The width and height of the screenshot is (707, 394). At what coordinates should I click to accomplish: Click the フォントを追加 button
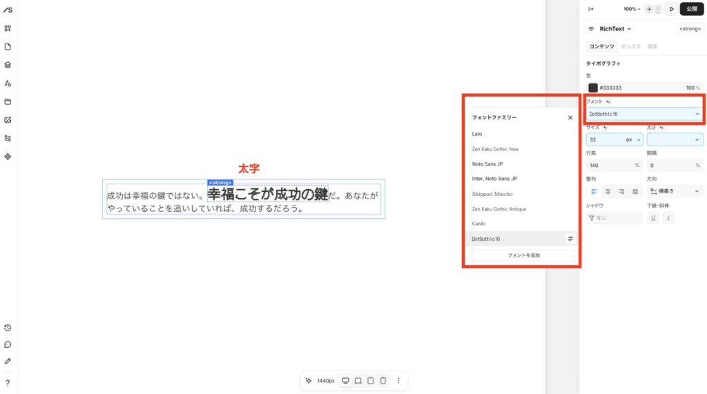coord(523,255)
